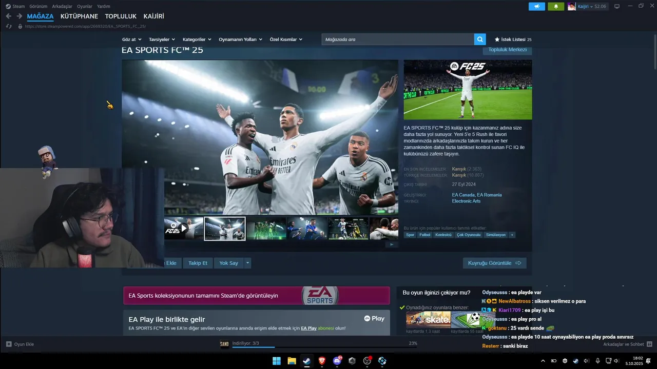Expand the Özel Kısımlar dropdown
The height and width of the screenshot is (369, 657).
click(286, 39)
